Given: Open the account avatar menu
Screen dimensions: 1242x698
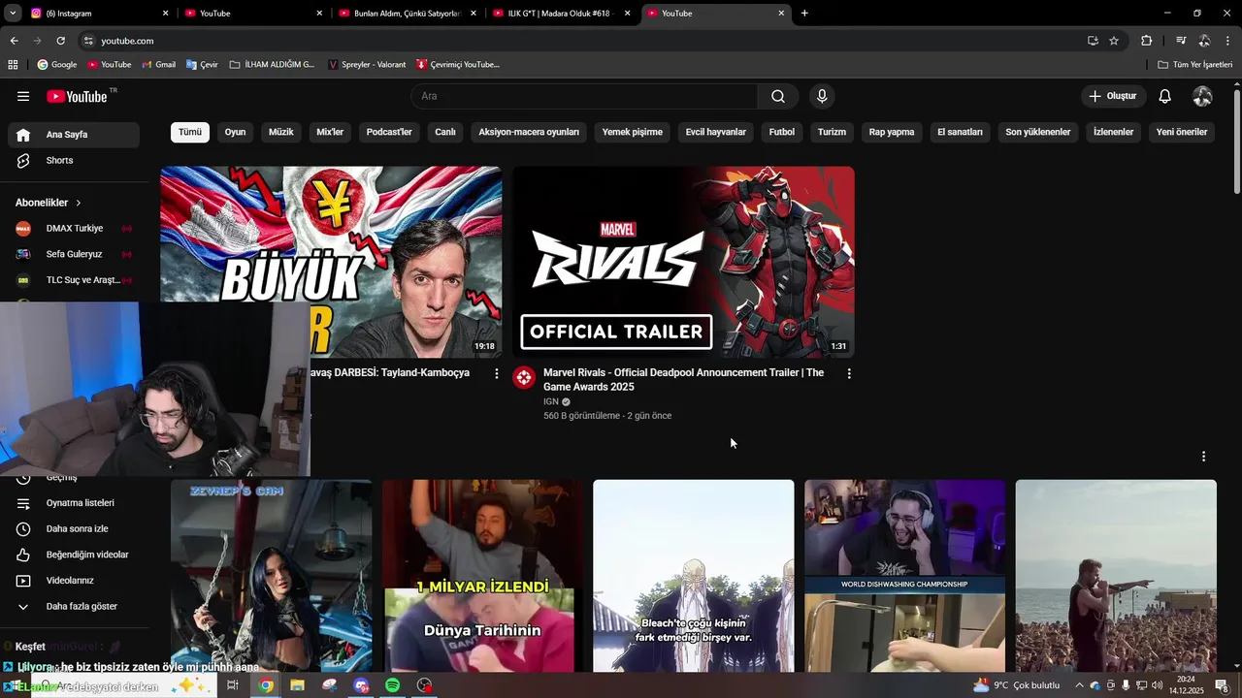Looking at the screenshot, I should pyautogui.click(x=1202, y=96).
